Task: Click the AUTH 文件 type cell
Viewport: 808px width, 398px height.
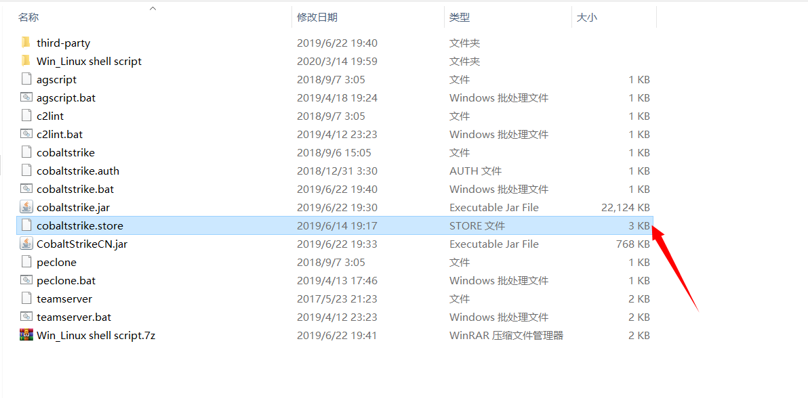Action: [475, 171]
